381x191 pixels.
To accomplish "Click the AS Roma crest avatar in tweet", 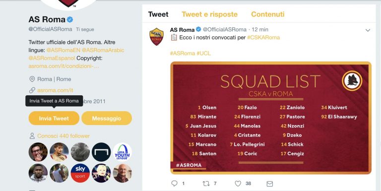I will (156, 36).
